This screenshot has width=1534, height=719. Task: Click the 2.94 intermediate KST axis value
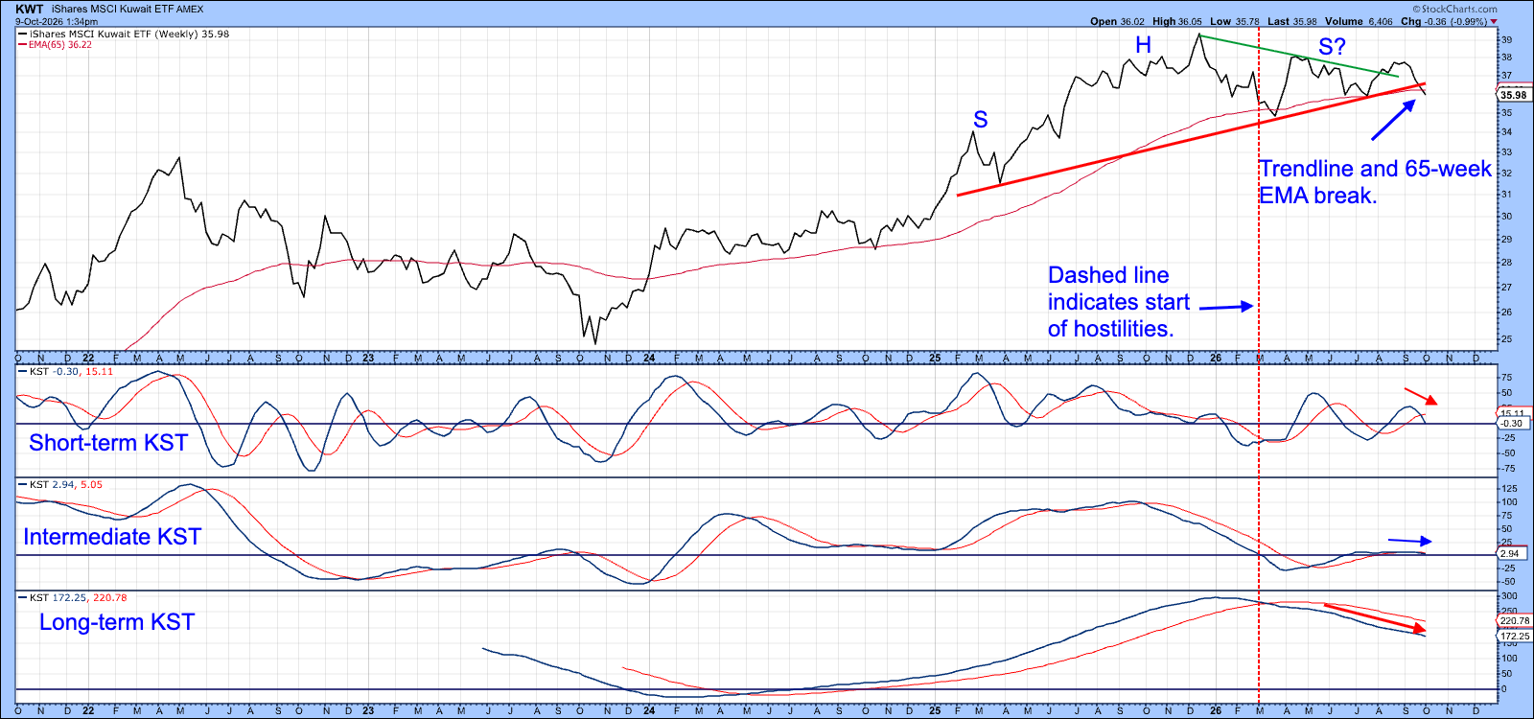(x=1510, y=554)
